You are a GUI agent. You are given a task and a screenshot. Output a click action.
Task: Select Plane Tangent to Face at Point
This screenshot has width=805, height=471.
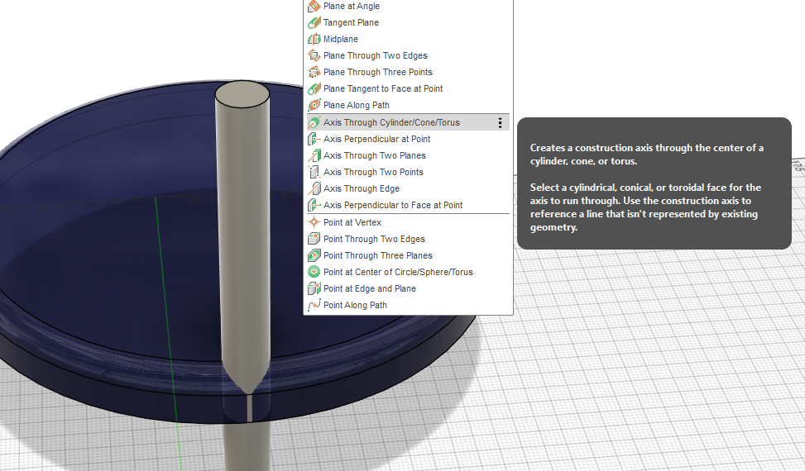382,88
